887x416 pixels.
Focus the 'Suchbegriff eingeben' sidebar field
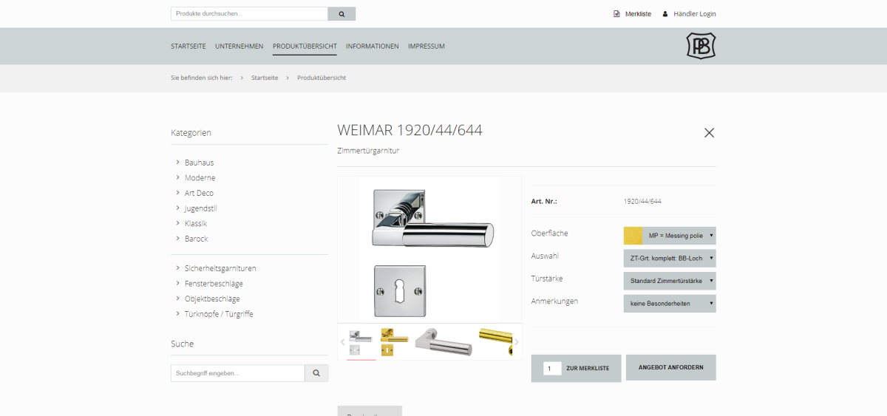coord(237,373)
